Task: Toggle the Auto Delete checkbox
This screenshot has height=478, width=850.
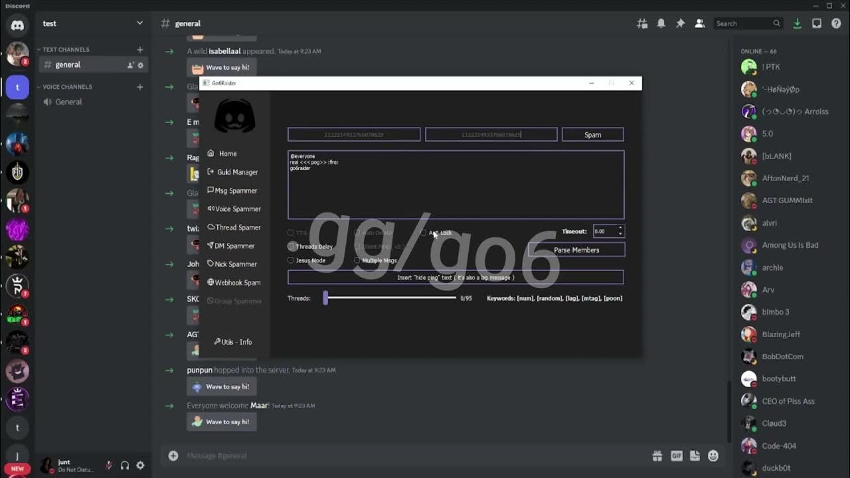Action: point(357,233)
